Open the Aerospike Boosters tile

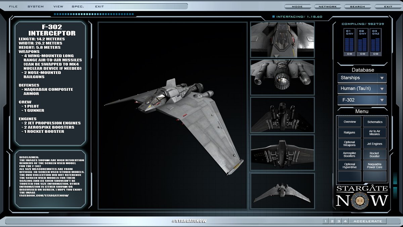pyautogui.click(x=349, y=154)
